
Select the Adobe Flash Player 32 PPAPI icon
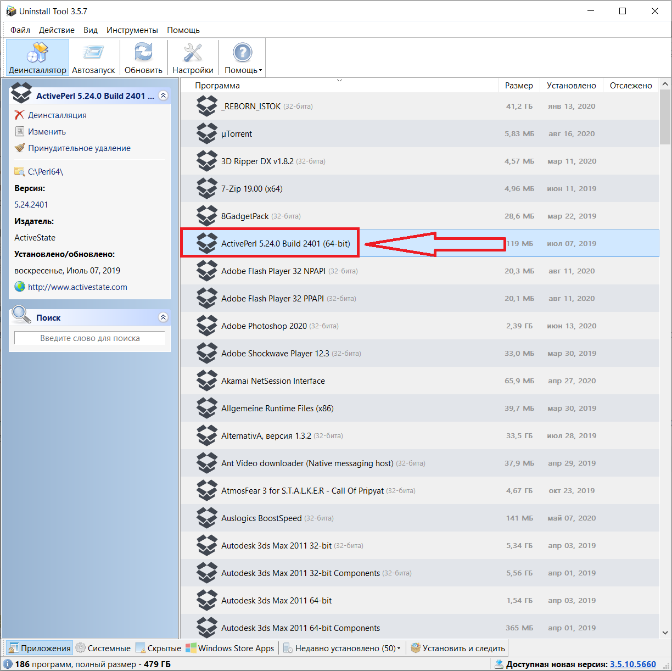coord(207,299)
